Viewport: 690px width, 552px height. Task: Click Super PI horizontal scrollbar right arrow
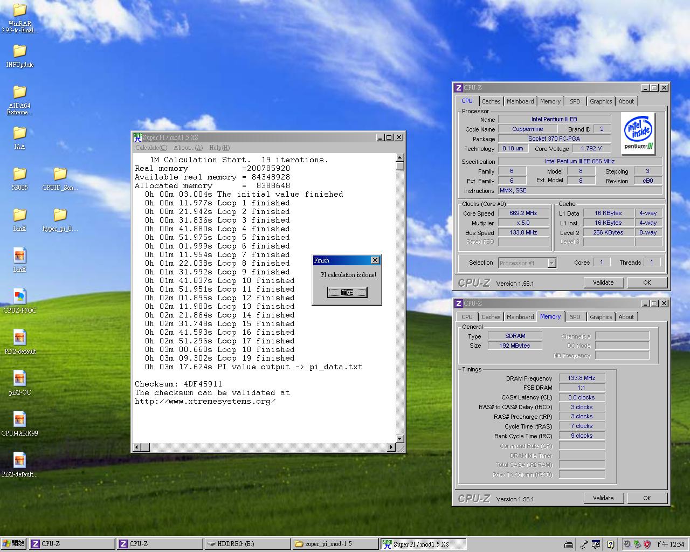pyautogui.click(x=391, y=447)
